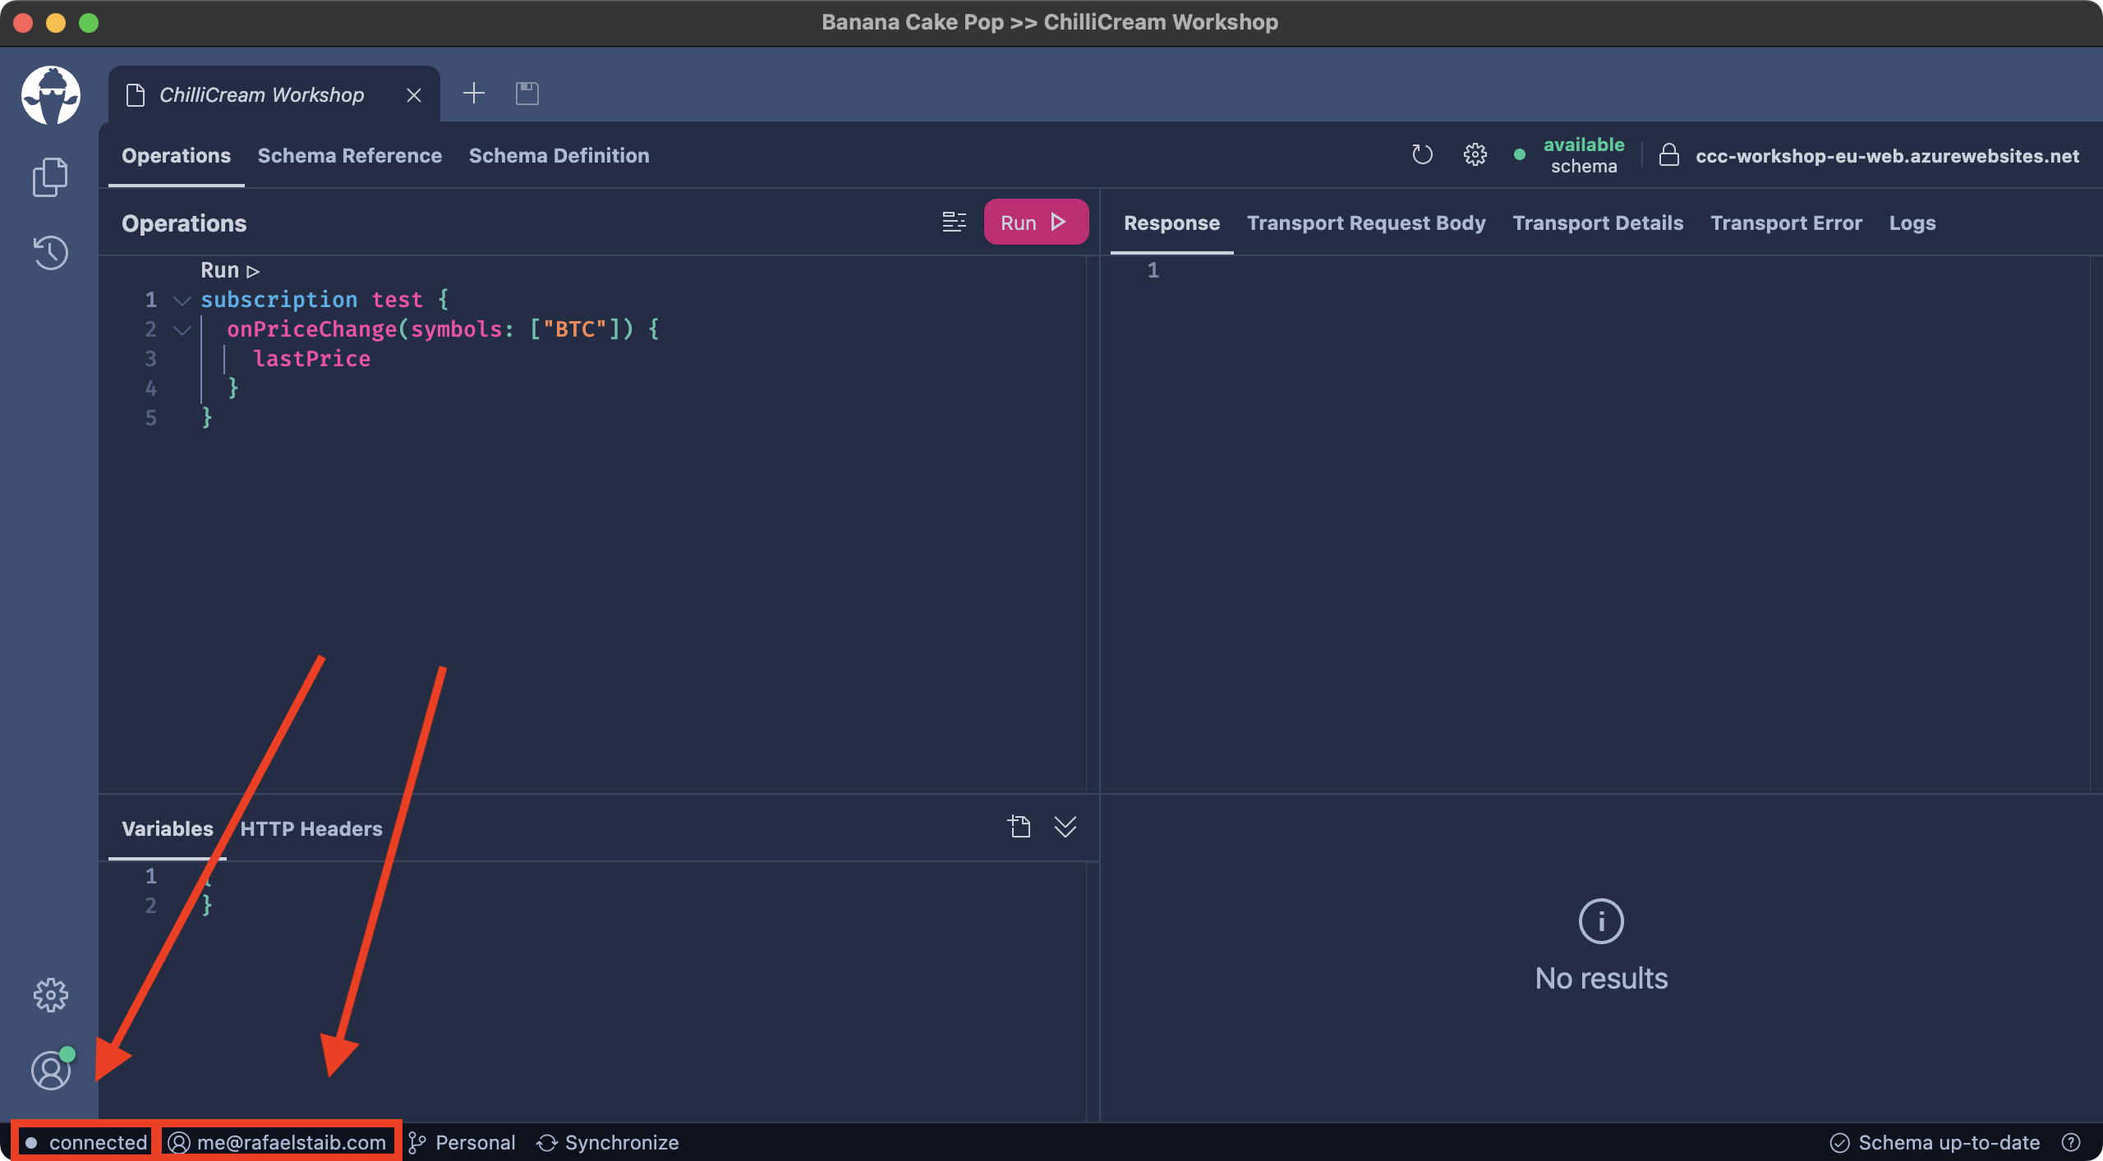
Task: Click the ChilliCream Workshop document tab
Action: pyautogui.click(x=274, y=95)
